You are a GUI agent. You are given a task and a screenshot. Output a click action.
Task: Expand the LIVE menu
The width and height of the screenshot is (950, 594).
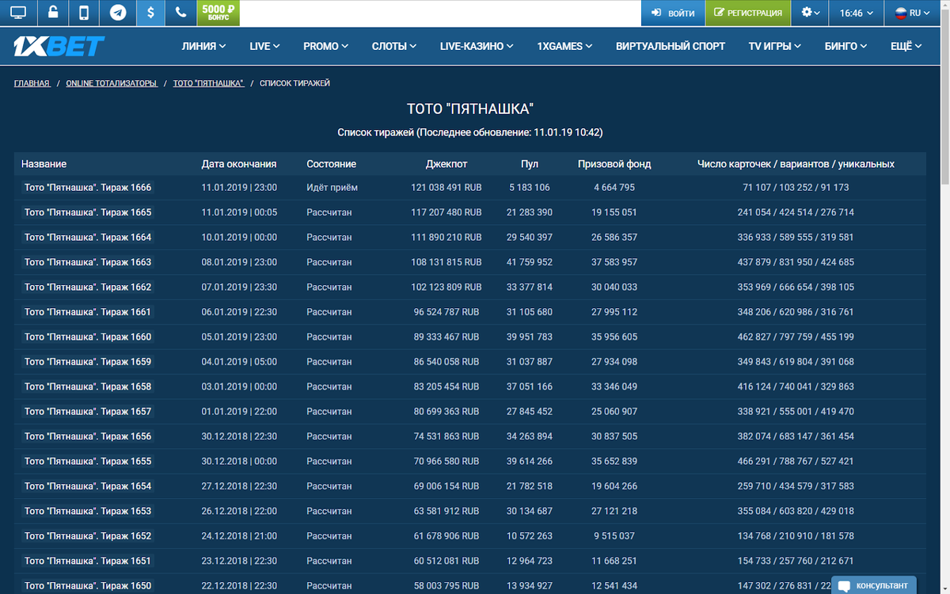[x=264, y=46]
